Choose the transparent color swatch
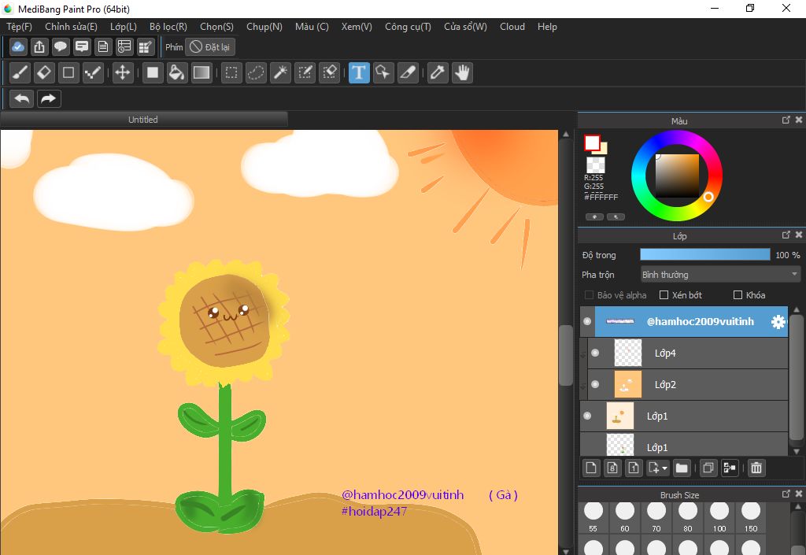 point(596,165)
